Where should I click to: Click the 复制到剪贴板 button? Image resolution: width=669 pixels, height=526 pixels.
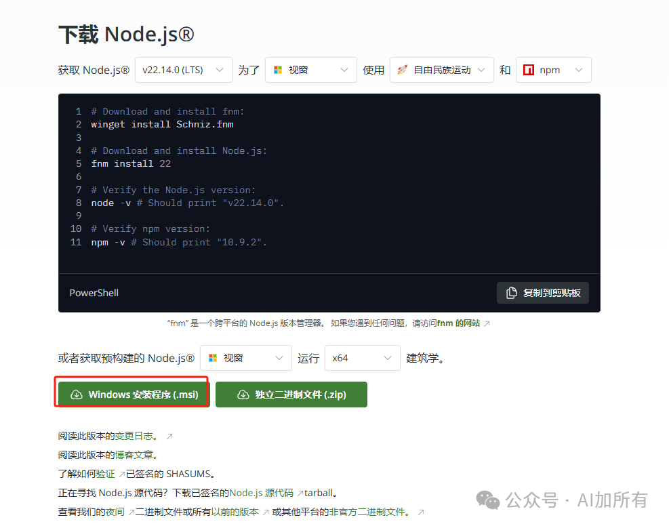[543, 293]
